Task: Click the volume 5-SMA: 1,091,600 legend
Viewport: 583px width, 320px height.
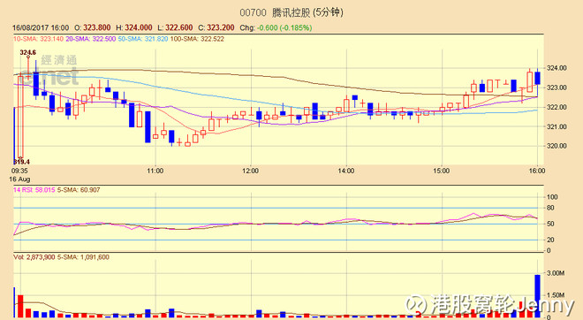Action: pos(83,257)
